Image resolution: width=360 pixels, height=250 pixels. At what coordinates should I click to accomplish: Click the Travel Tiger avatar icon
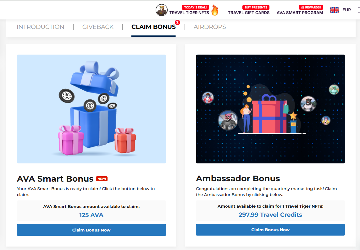click(162, 10)
